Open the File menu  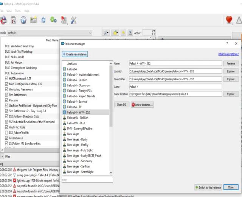point(2,11)
